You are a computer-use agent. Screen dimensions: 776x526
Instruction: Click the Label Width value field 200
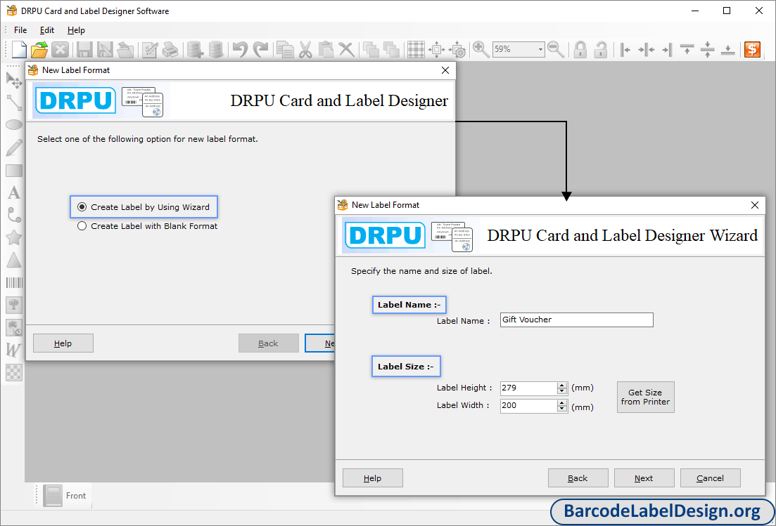coord(528,406)
